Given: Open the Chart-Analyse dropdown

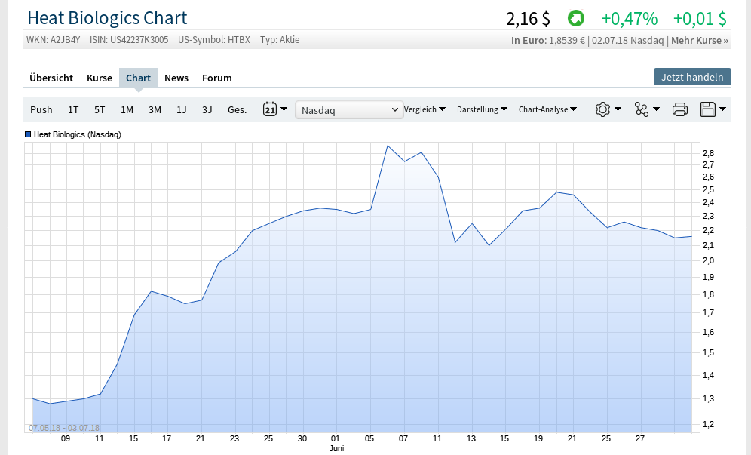Looking at the screenshot, I should pyautogui.click(x=547, y=109).
